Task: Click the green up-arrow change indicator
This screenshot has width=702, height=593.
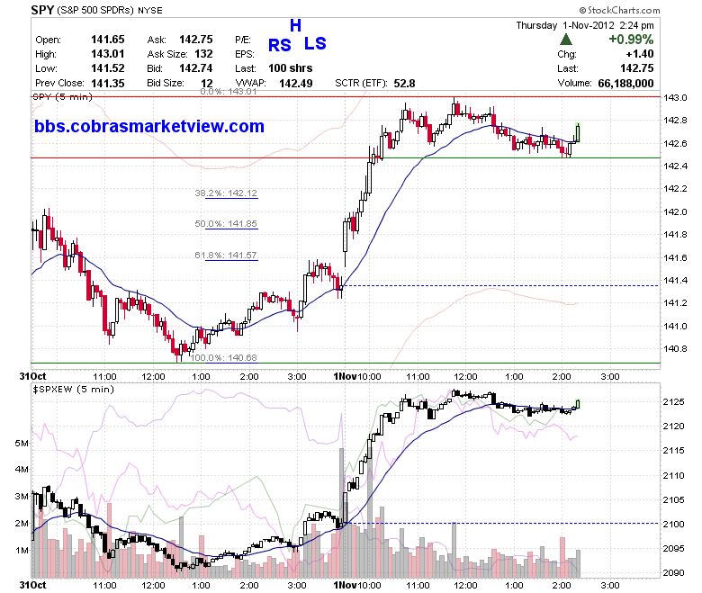Action: [566, 40]
